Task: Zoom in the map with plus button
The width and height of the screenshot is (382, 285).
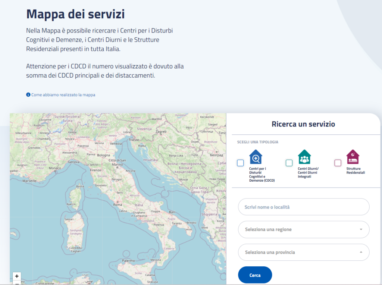Action: pos(17,276)
